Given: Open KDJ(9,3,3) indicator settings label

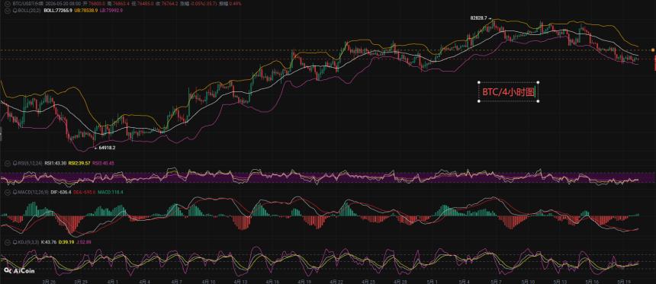Looking at the screenshot, I should tap(28, 242).
